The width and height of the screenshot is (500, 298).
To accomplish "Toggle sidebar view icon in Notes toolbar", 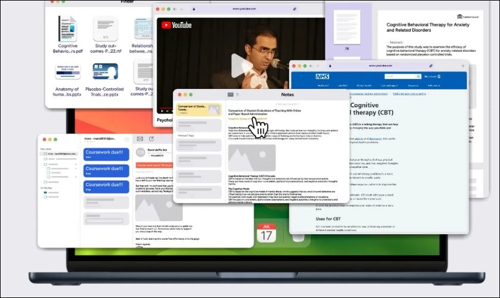I will 230,95.
